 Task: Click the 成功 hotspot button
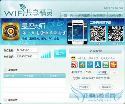60,53
